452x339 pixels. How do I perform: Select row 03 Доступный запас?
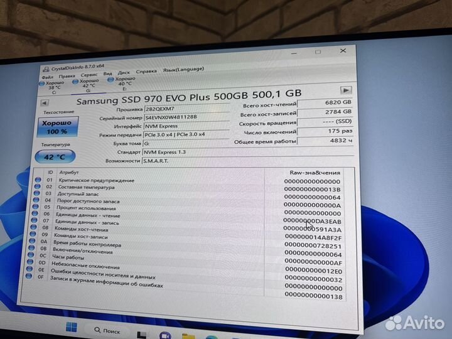188,195
